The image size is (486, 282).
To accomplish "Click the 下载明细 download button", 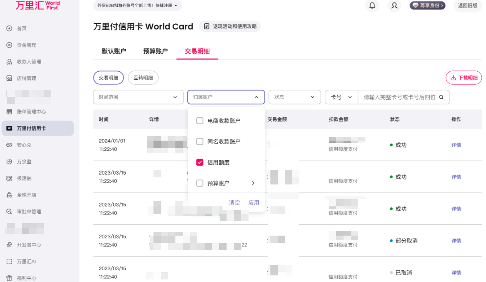I will pyautogui.click(x=463, y=77).
